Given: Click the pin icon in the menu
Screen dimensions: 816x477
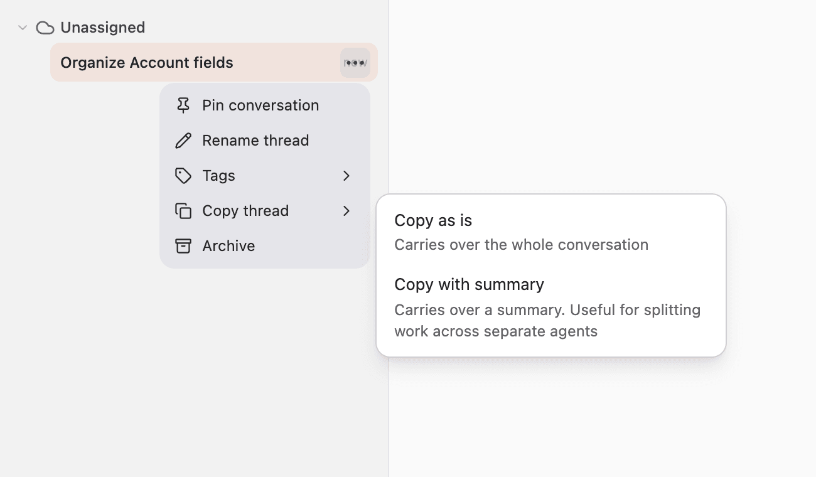Looking at the screenshot, I should (x=183, y=105).
